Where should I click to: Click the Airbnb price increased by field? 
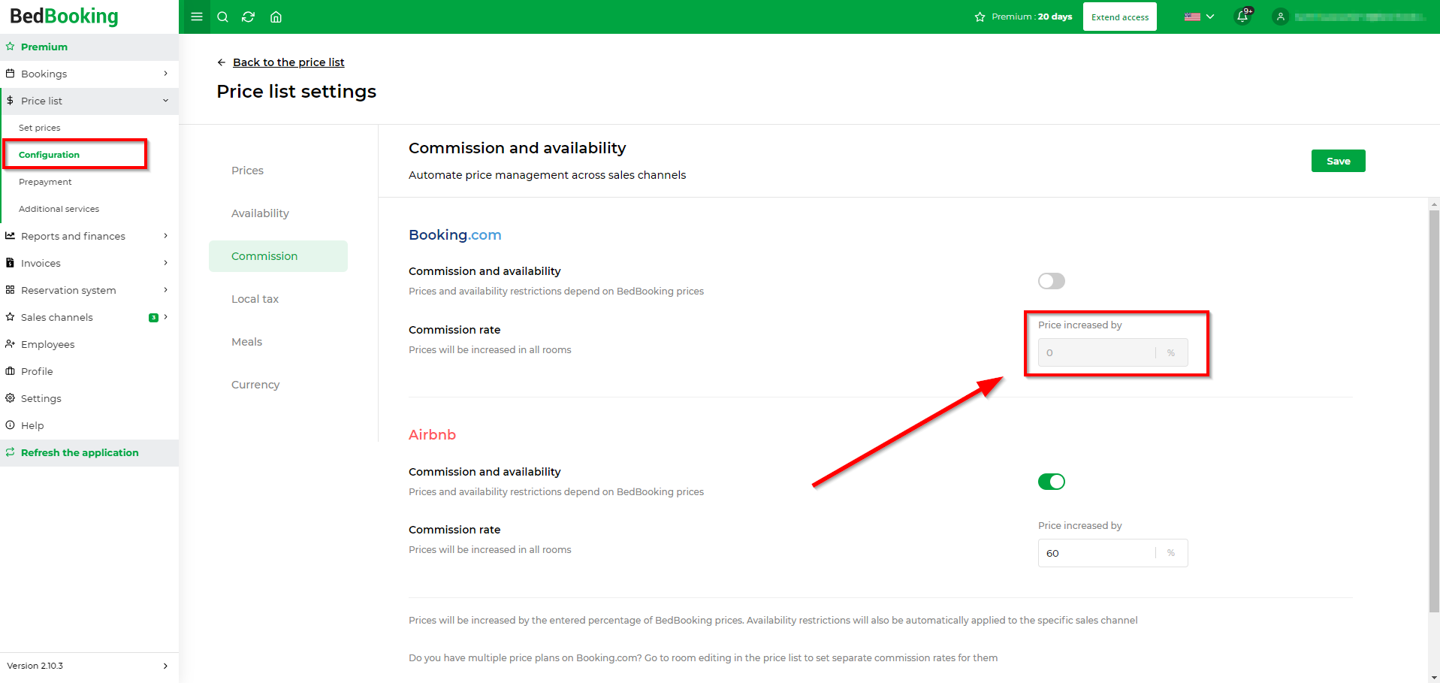tap(1112, 553)
